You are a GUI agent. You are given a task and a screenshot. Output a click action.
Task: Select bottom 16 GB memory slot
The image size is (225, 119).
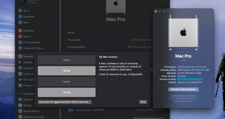(x=67, y=92)
